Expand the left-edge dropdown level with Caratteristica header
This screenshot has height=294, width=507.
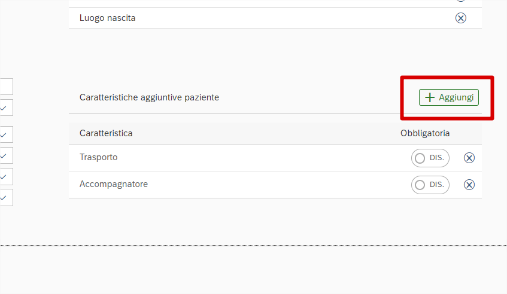[x=5, y=134]
